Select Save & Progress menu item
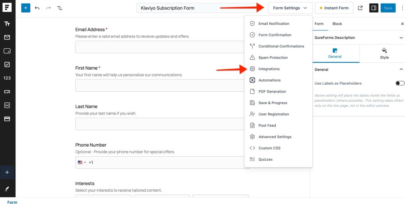The image size is (405, 204). pos(278,103)
